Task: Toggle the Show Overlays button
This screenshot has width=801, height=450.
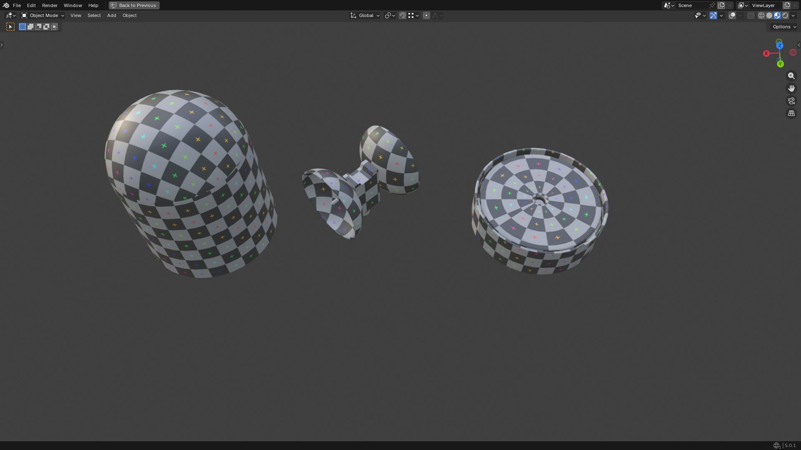Action: (732, 15)
